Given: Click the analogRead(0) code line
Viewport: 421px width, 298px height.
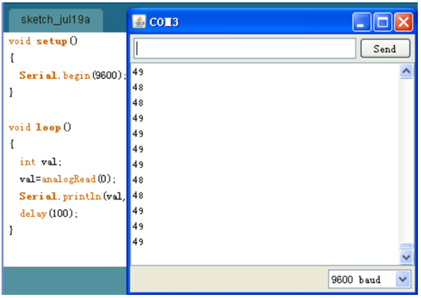Looking at the screenshot, I should click(x=67, y=179).
